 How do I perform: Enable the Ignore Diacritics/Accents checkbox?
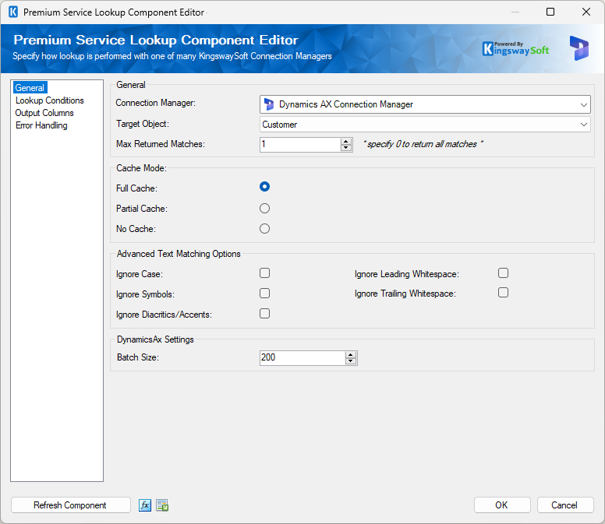[265, 314]
